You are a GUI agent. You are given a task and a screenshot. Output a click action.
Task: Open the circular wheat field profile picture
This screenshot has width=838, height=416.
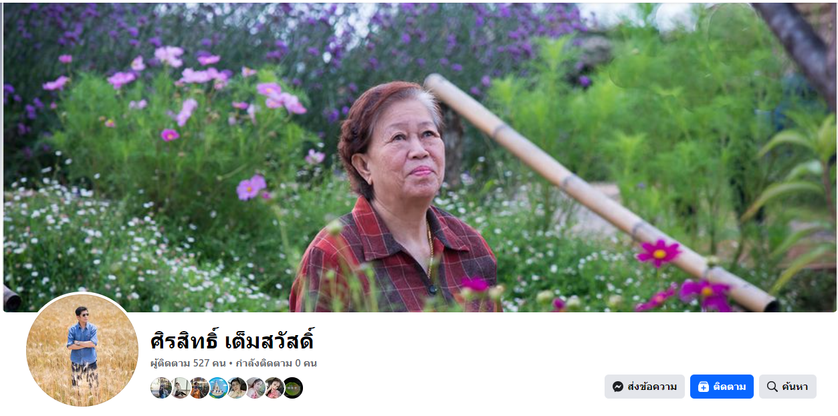pyautogui.click(x=82, y=350)
